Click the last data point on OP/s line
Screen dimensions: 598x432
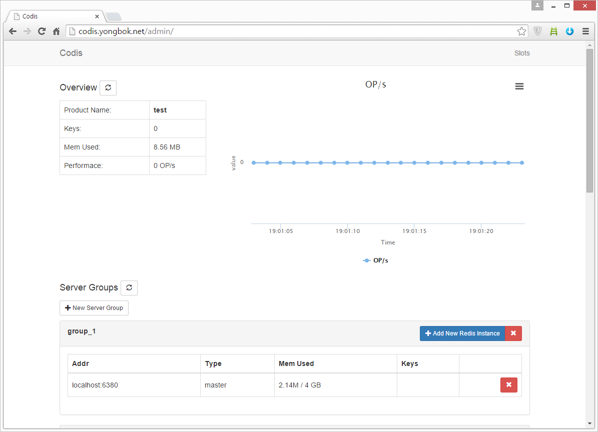pos(522,162)
